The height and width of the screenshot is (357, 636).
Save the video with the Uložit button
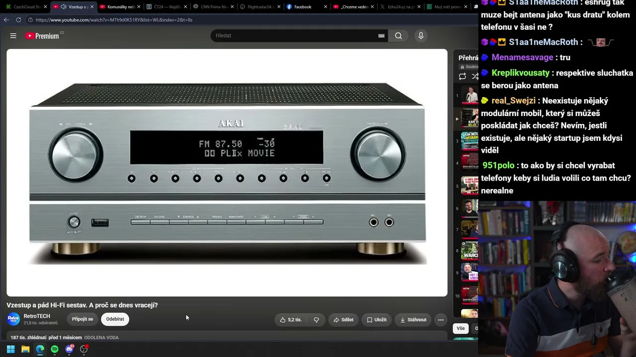[377, 320]
